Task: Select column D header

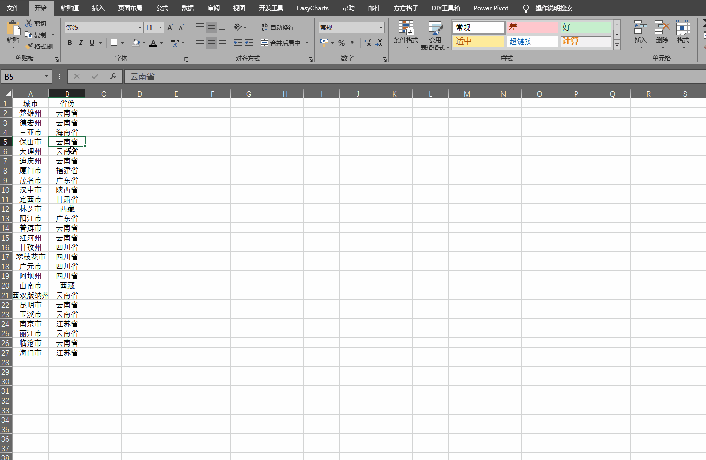Action: pos(140,94)
